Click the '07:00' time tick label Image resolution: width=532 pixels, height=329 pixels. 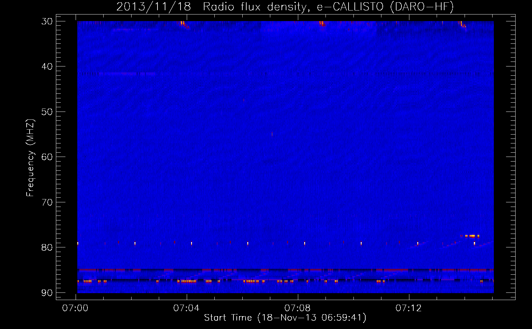75,308
